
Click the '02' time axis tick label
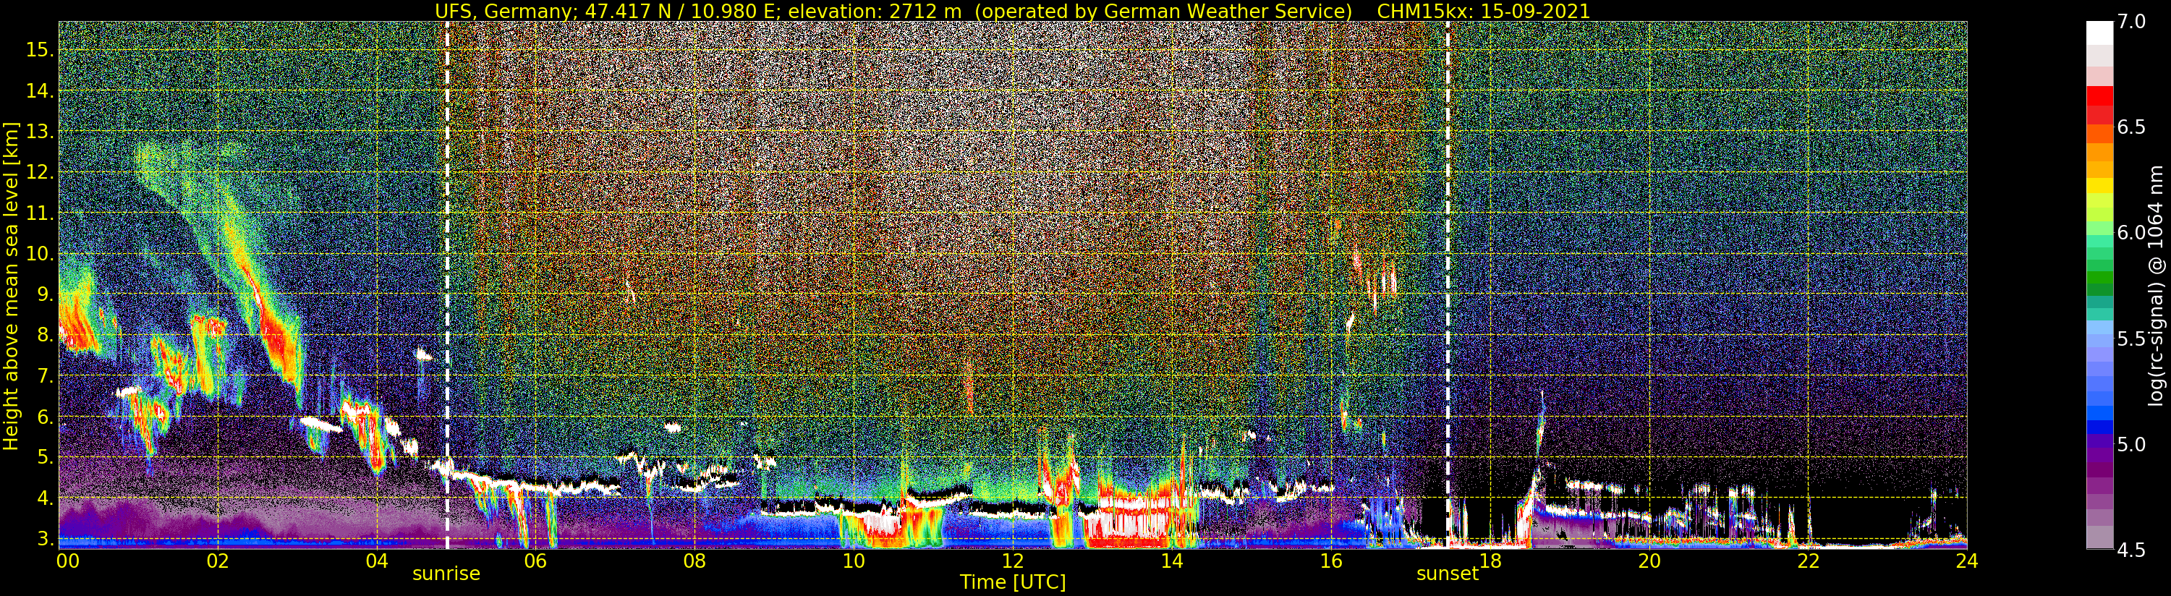point(218,561)
